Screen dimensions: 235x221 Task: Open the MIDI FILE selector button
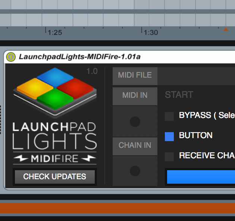tap(135, 75)
